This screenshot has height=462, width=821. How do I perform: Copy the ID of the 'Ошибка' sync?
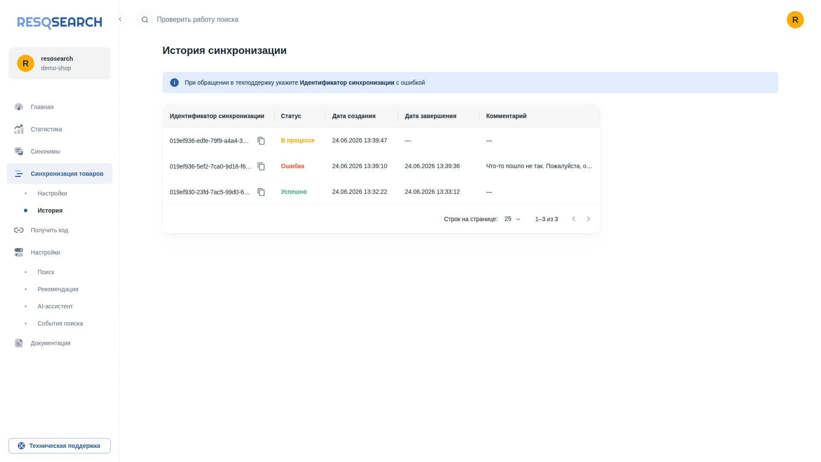tap(261, 166)
